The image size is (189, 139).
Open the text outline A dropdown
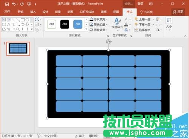pos(128,24)
